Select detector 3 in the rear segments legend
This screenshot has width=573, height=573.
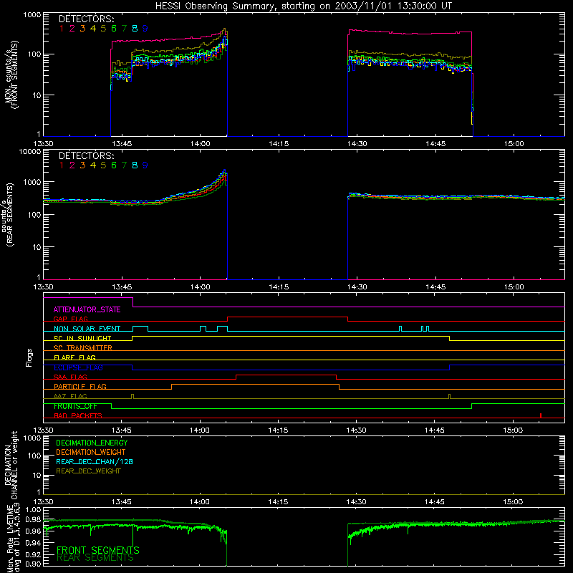82,165
